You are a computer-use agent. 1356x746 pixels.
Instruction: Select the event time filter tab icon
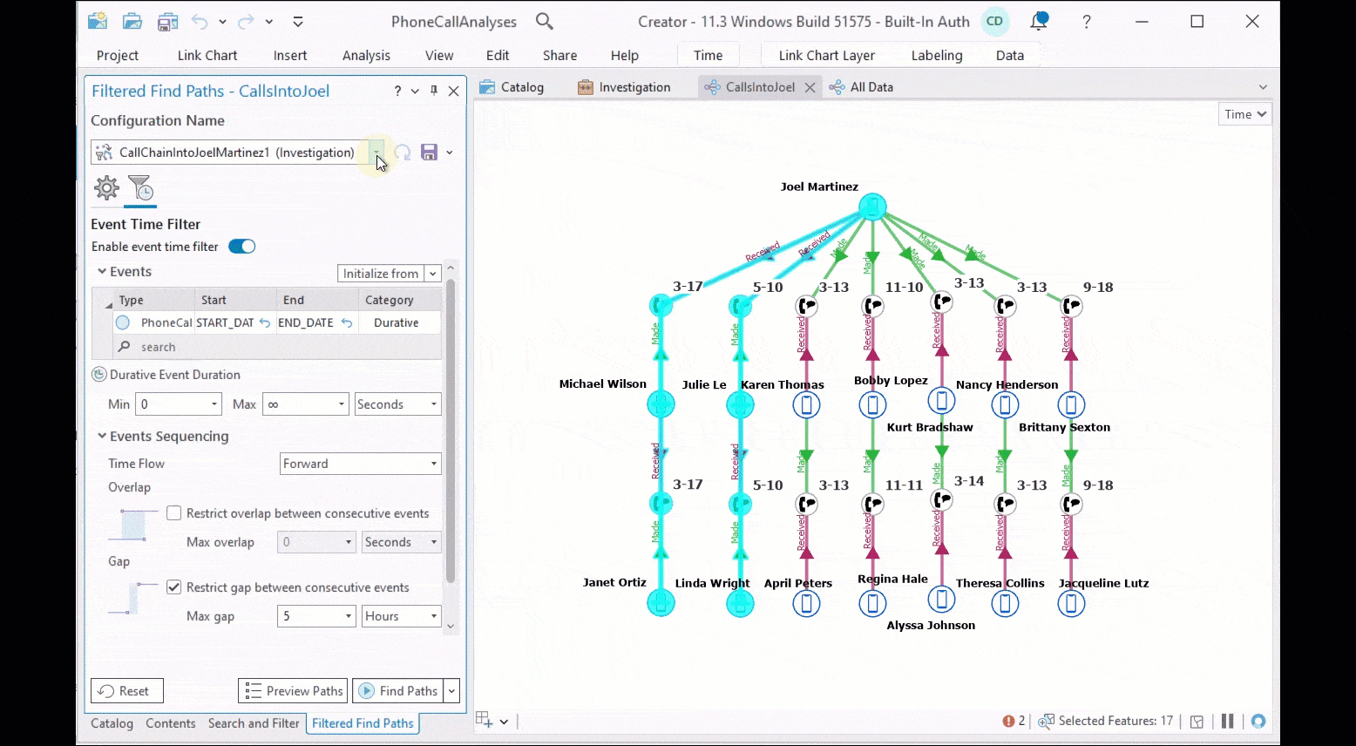[140, 187]
